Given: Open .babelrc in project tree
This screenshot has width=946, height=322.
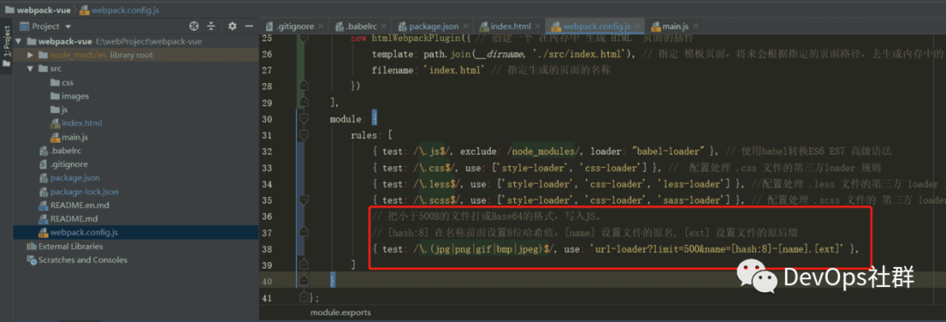Looking at the screenshot, I should coord(61,150).
